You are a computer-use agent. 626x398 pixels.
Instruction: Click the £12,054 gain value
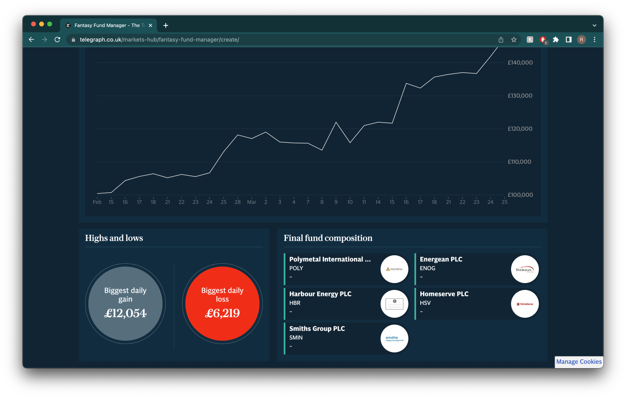tap(125, 313)
